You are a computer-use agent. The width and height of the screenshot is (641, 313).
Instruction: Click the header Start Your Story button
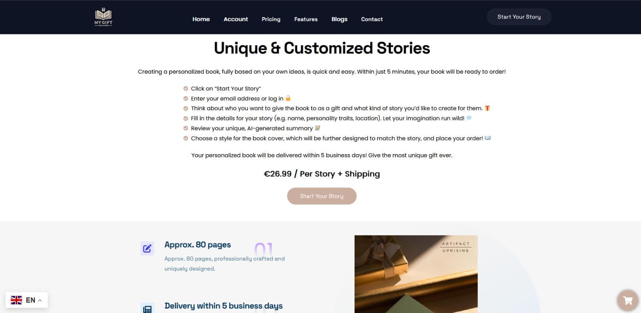coord(519,17)
